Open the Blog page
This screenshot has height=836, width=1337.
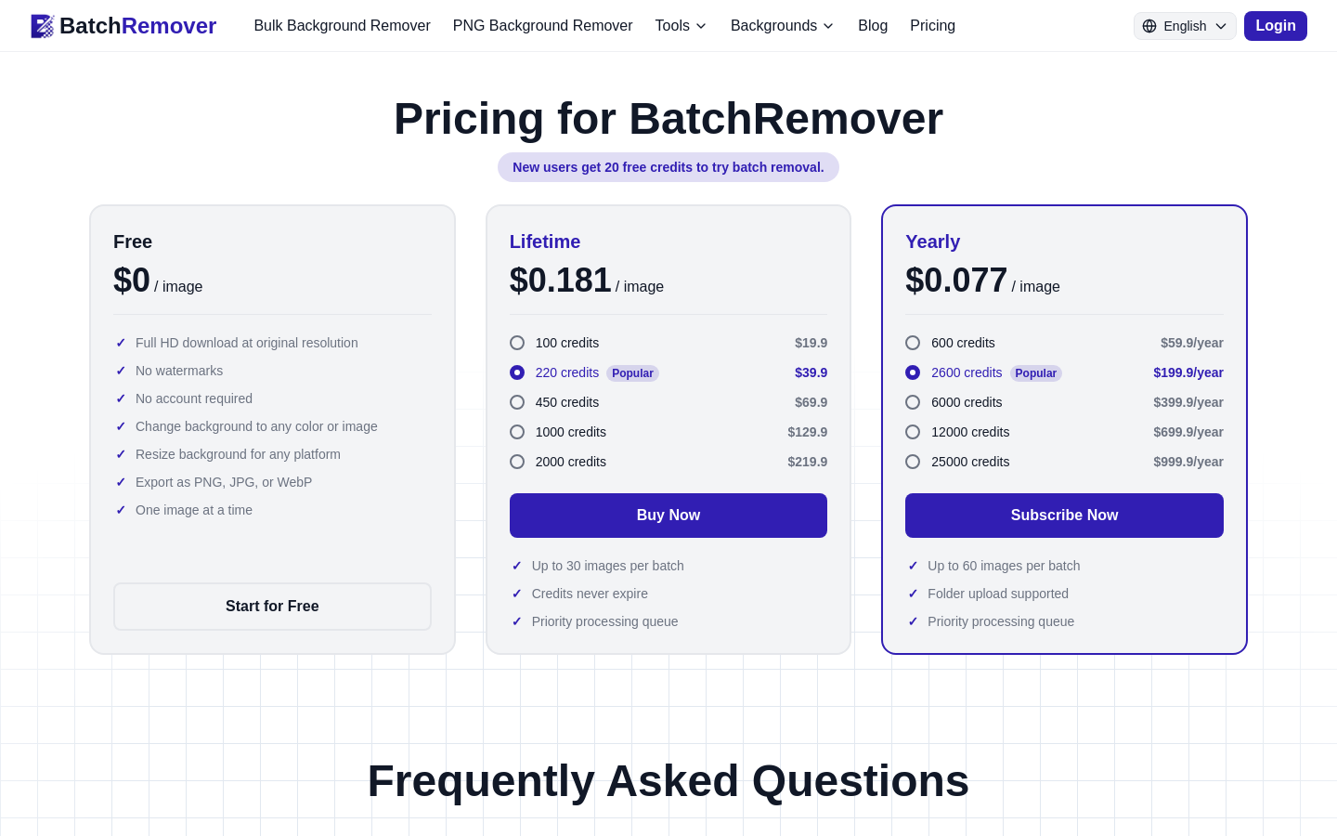873,26
